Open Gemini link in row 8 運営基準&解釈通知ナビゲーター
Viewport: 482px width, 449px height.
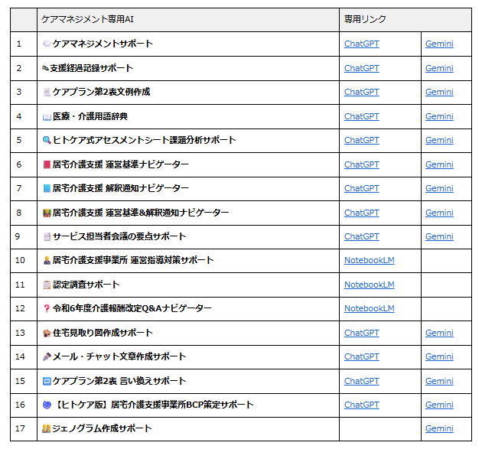(x=439, y=213)
